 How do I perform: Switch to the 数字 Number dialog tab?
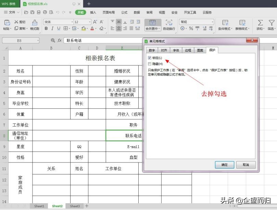pos(152,50)
